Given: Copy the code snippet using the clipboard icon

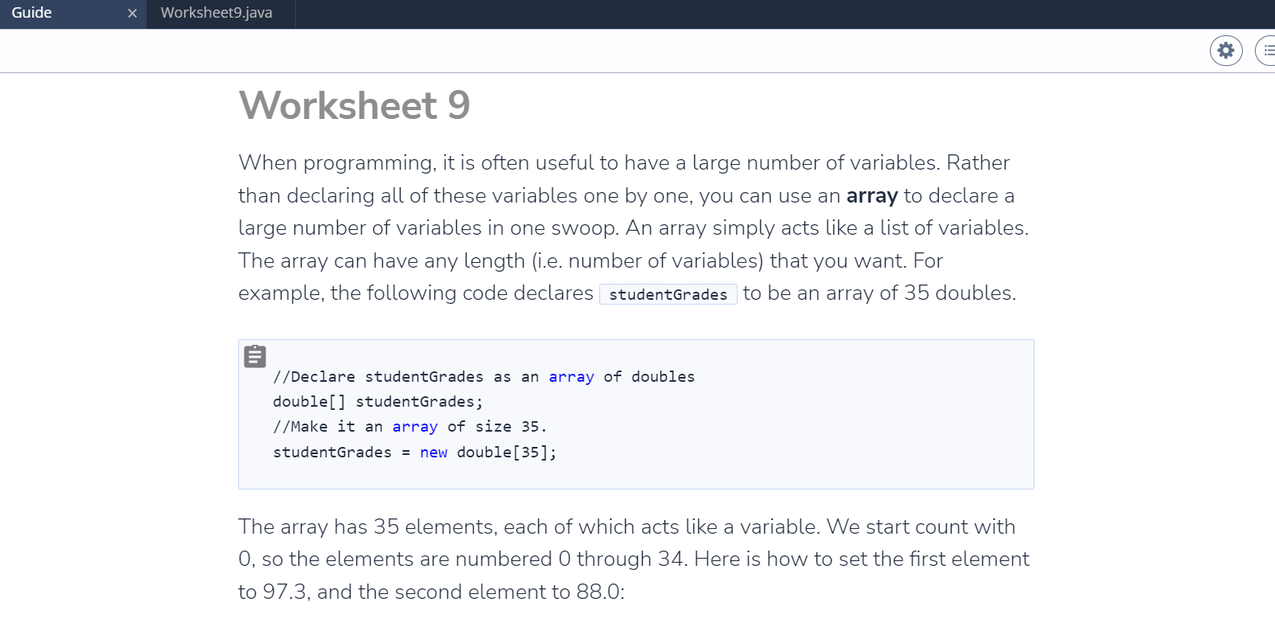Looking at the screenshot, I should pos(254,355).
